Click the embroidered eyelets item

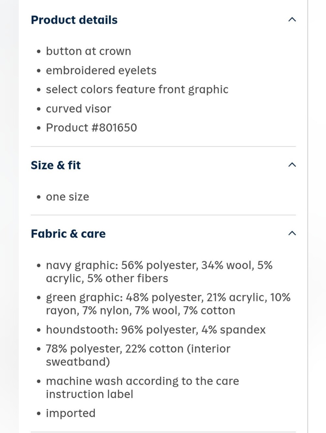tap(101, 70)
